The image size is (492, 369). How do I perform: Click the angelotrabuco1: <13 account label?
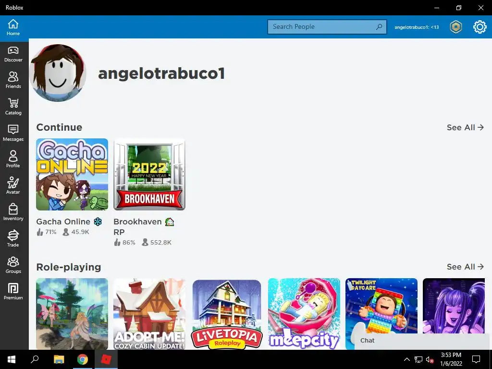pos(417,27)
